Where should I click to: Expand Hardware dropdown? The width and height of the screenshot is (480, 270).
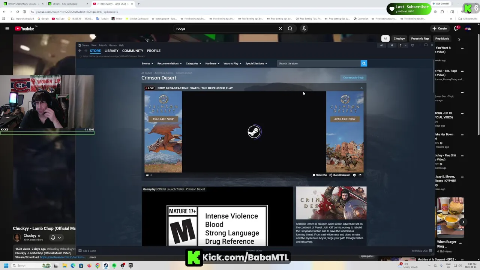pos(212,63)
